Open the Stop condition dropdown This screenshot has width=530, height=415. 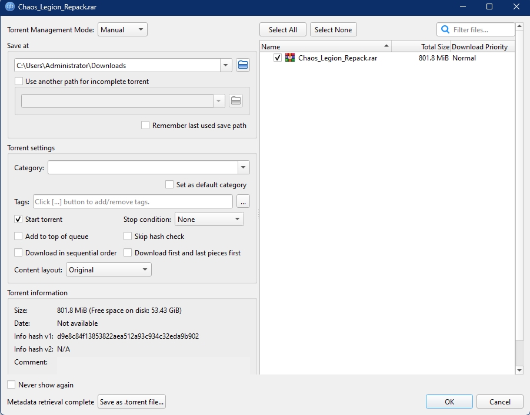209,220
